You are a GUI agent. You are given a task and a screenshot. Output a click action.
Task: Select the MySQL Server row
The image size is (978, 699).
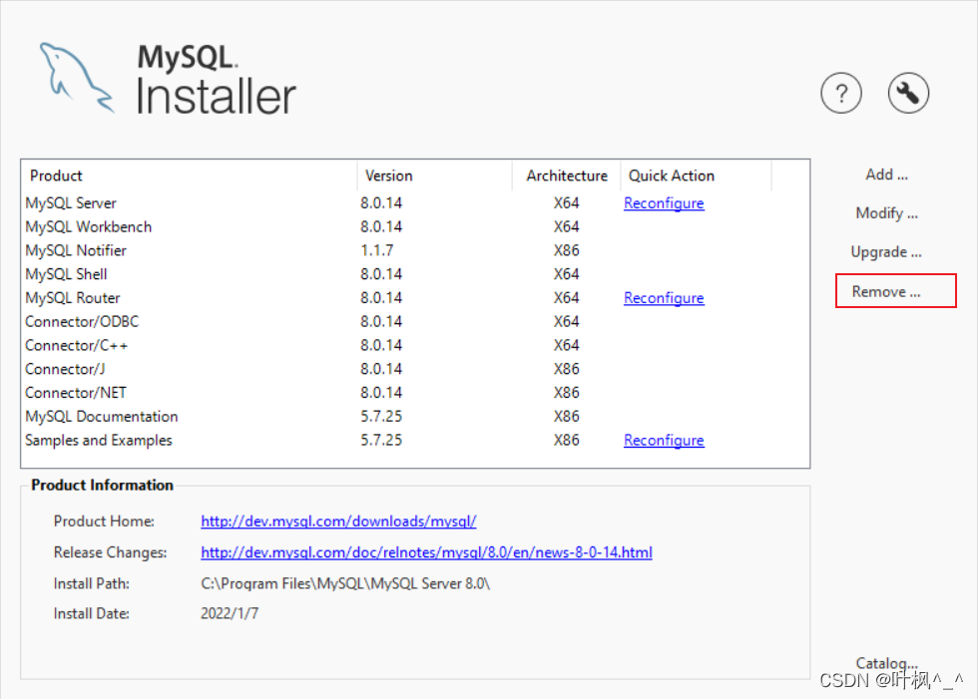click(415, 203)
